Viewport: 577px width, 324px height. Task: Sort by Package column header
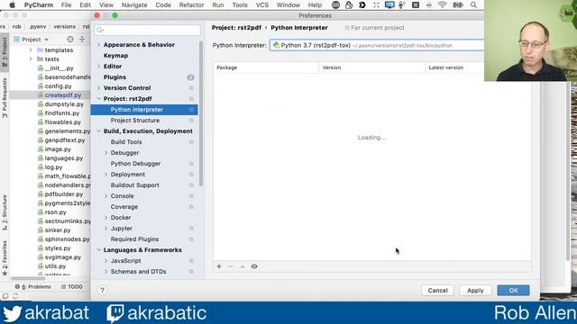point(266,67)
